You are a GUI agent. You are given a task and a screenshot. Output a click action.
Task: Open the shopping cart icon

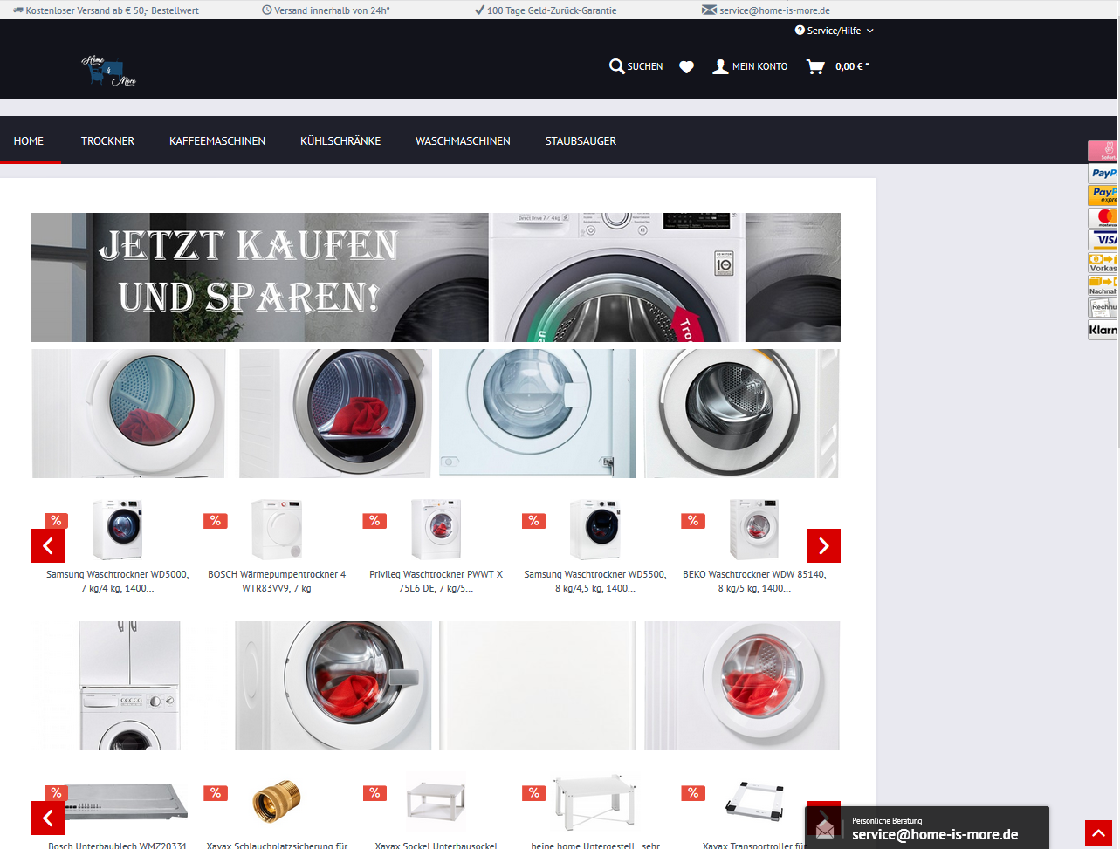(815, 66)
